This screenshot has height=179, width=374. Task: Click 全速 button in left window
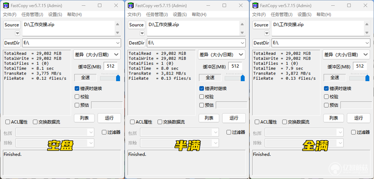click(86, 77)
